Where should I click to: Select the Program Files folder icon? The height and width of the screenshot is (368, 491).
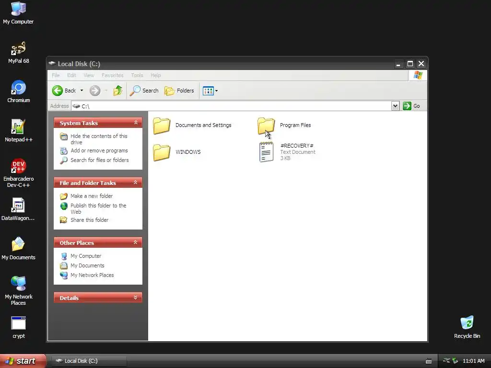coord(266,126)
